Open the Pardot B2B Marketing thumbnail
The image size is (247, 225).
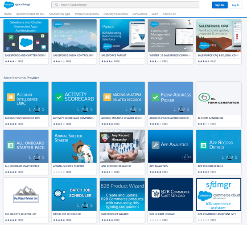122,36
